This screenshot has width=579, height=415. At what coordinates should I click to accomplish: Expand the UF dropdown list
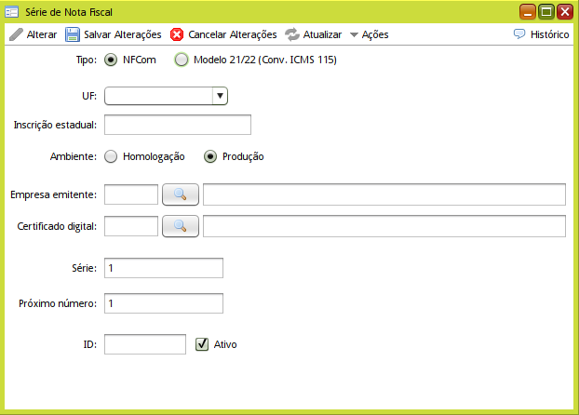coord(220,95)
